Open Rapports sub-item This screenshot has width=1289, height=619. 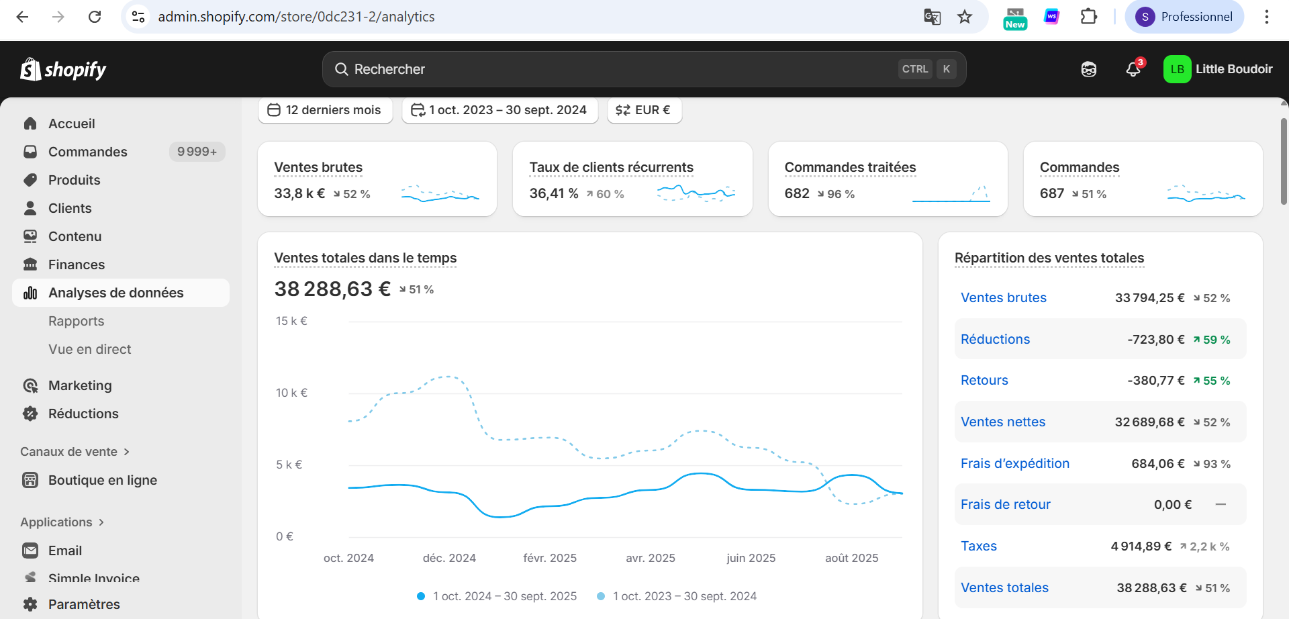pos(76,321)
